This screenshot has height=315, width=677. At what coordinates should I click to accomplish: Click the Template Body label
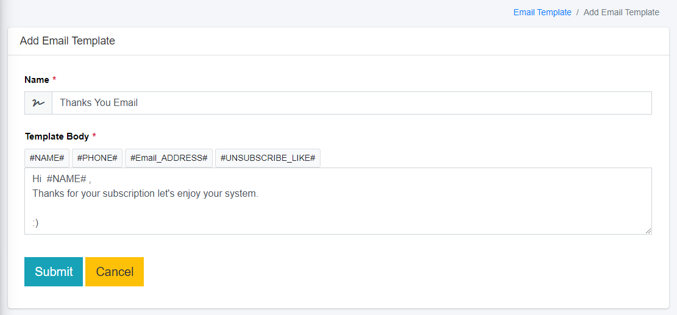click(x=57, y=136)
